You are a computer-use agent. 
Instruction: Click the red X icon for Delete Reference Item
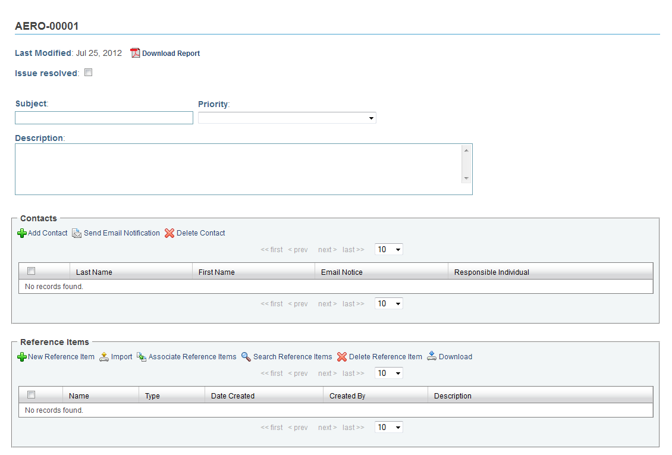(x=342, y=357)
